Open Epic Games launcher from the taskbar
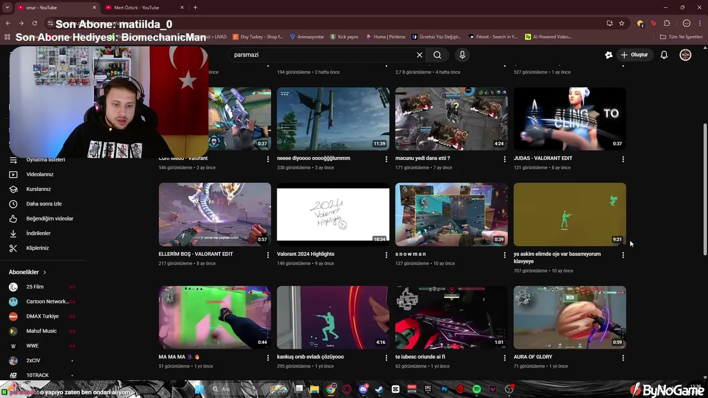This screenshot has width=708, height=398. pos(428,389)
